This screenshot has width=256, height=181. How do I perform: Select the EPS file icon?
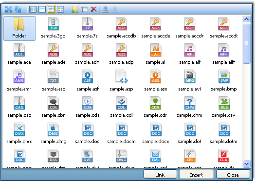point(190,156)
